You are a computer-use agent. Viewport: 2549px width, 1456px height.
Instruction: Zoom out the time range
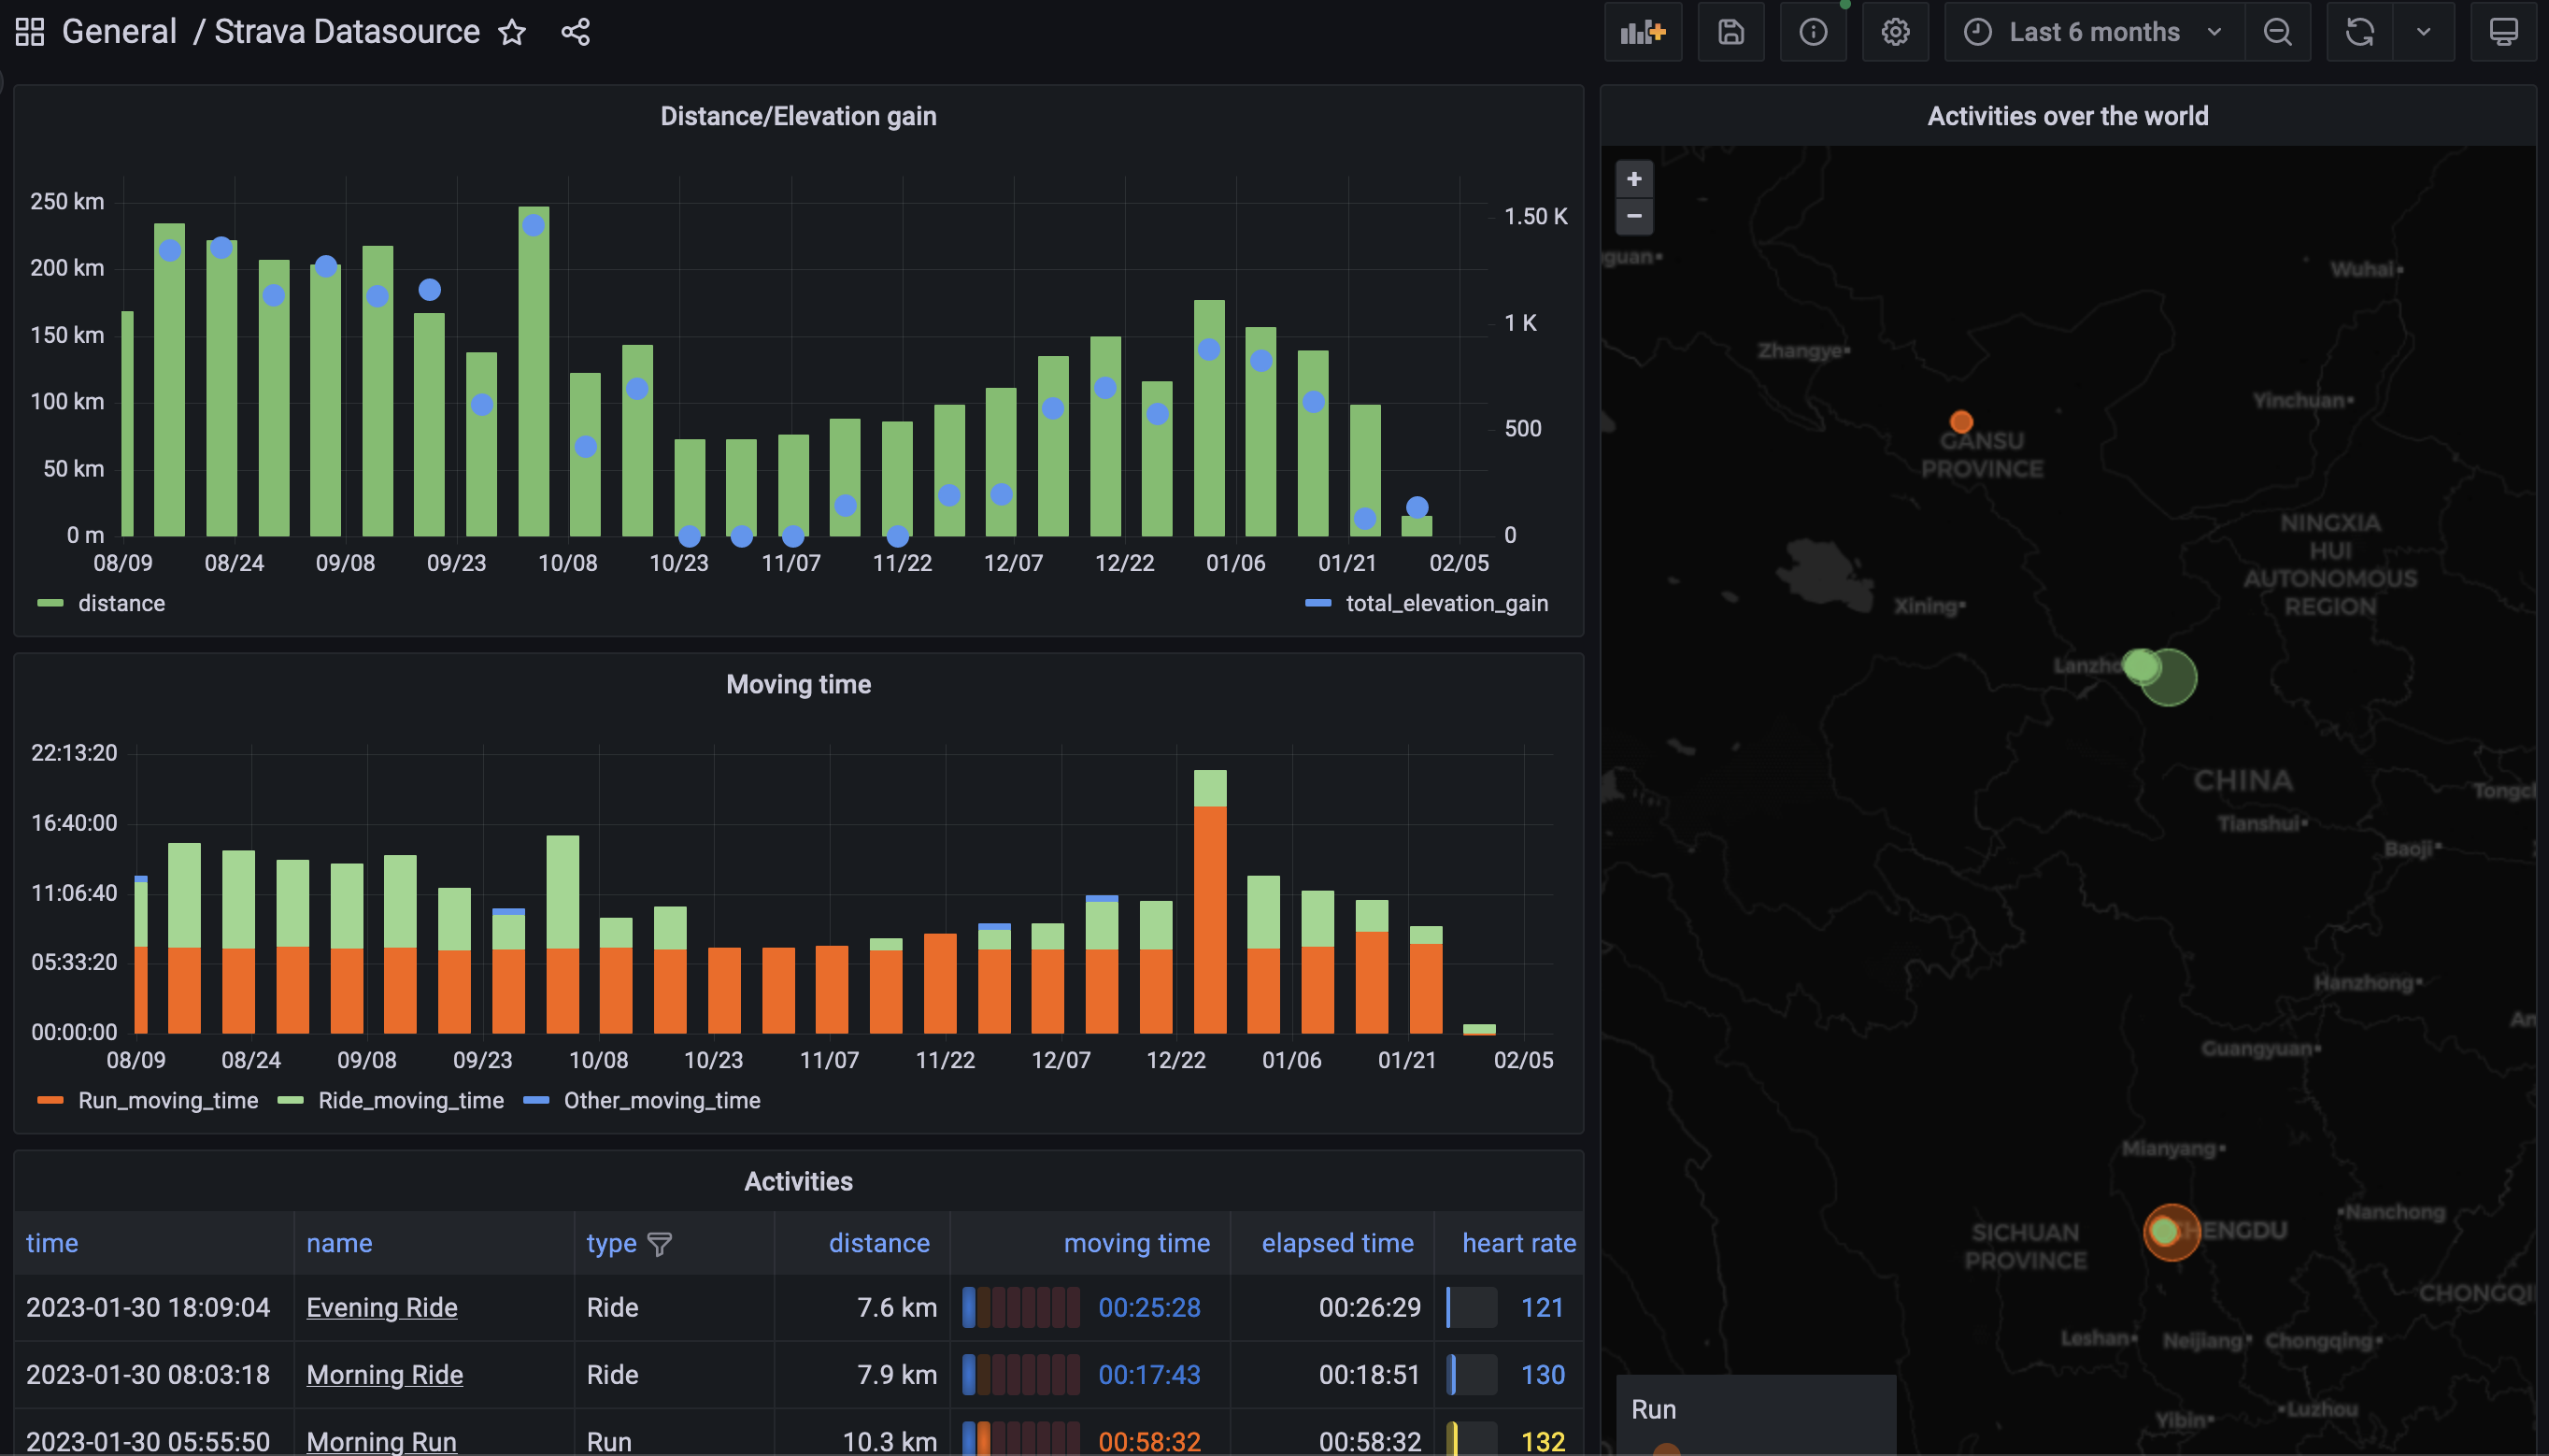pos(2277,32)
